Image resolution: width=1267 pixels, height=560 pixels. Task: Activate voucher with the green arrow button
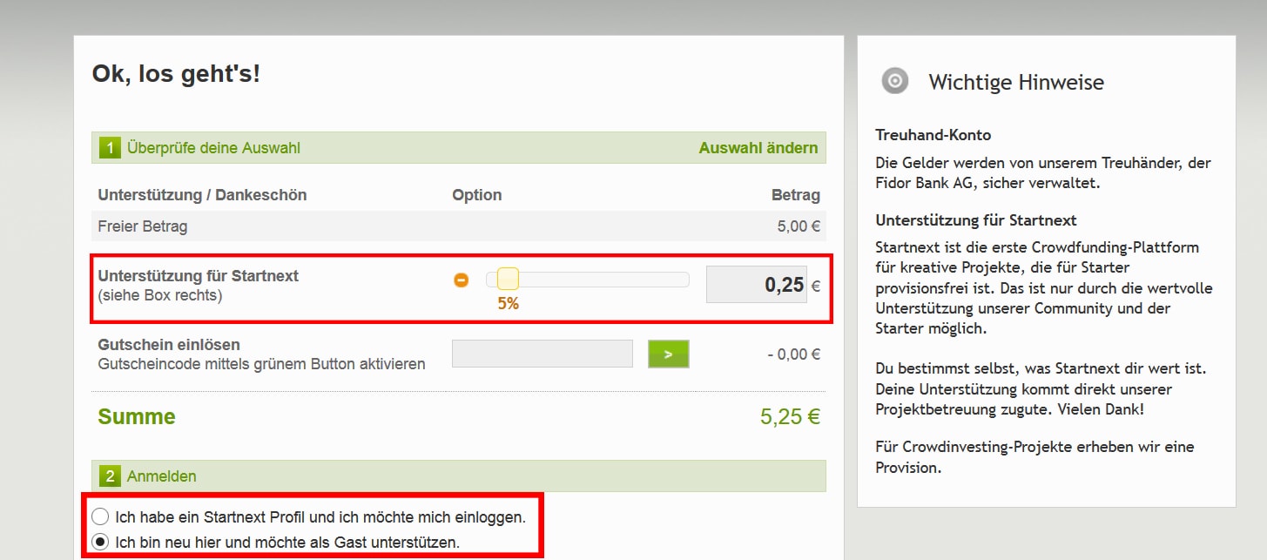(x=668, y=354)
